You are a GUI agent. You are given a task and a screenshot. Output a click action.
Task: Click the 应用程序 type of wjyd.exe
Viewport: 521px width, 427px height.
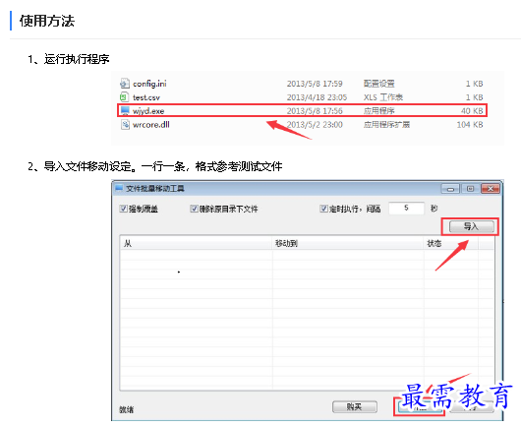click(x=378, y=111)
